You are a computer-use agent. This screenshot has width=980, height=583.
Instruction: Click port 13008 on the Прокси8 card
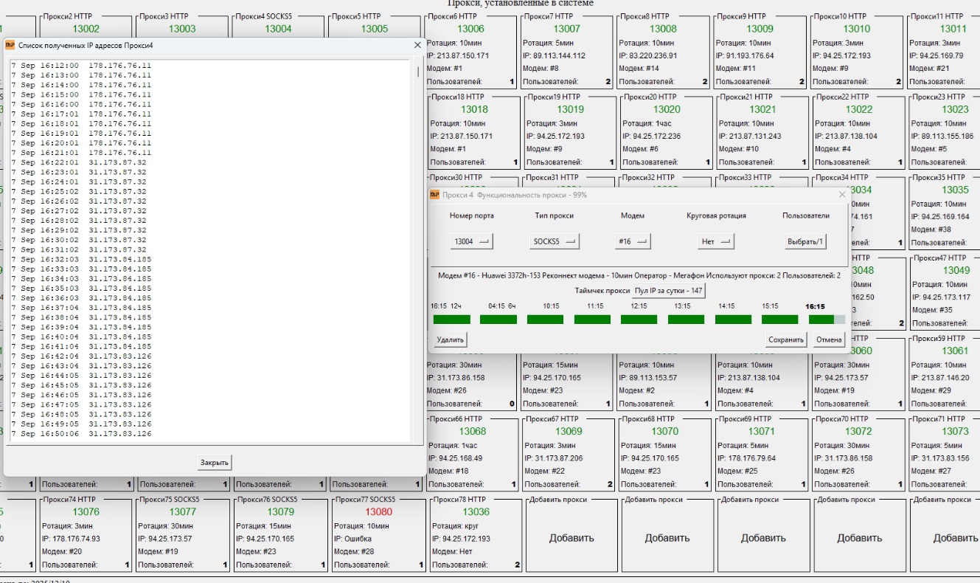(x=663, y=29)
